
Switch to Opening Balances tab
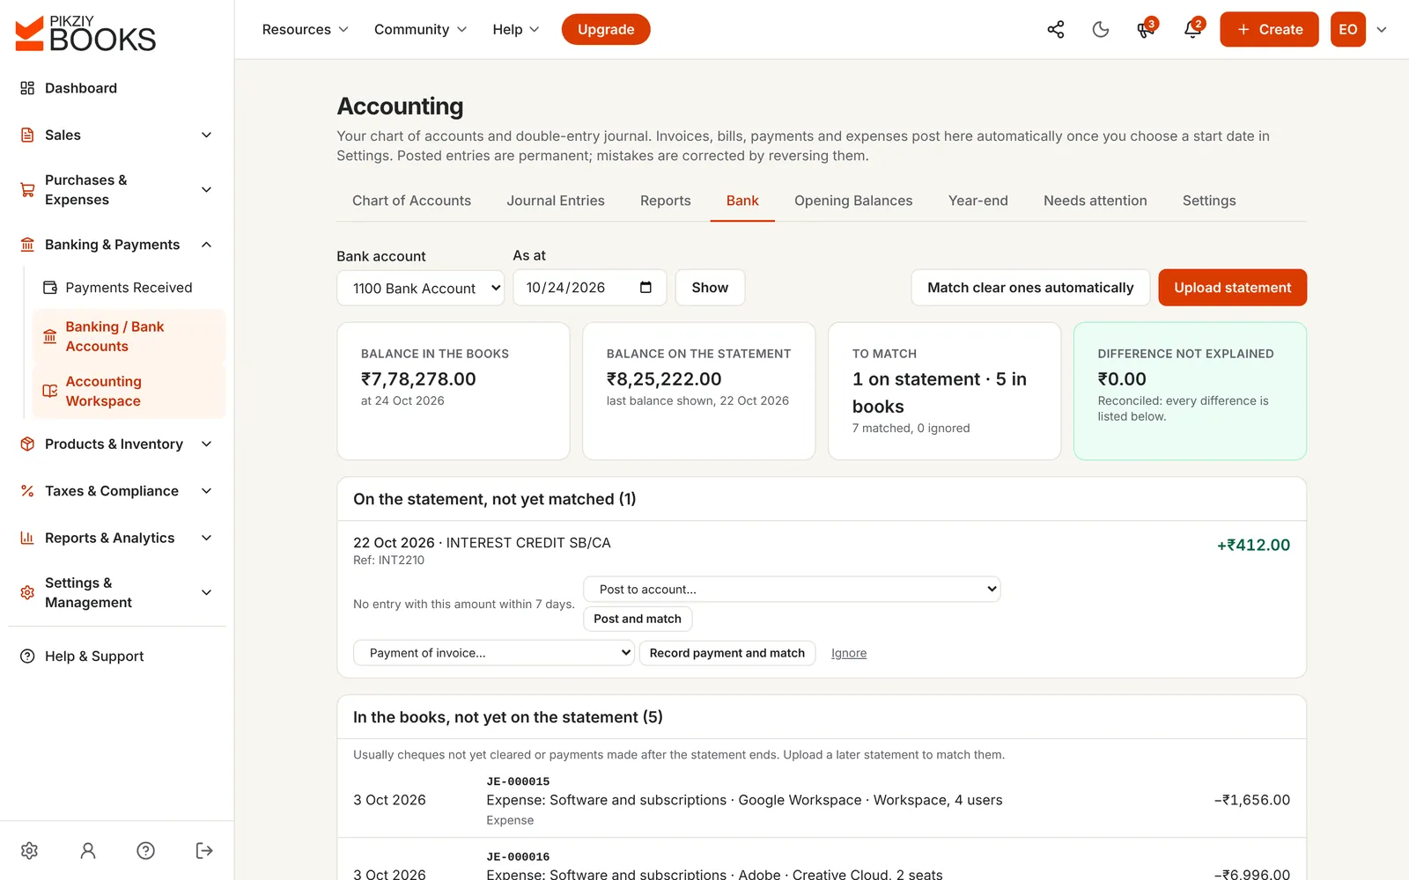point(853,201)
